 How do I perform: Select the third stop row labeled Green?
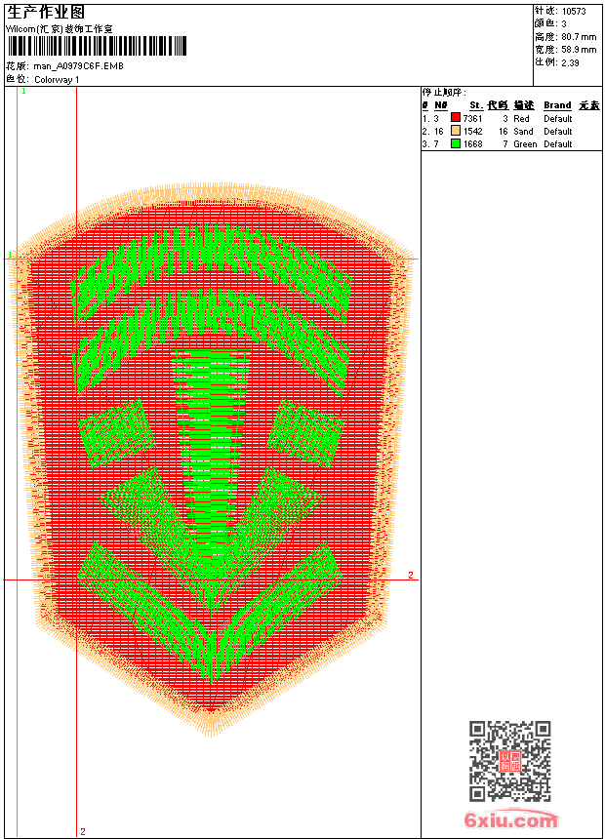click(x=511, y=144)
